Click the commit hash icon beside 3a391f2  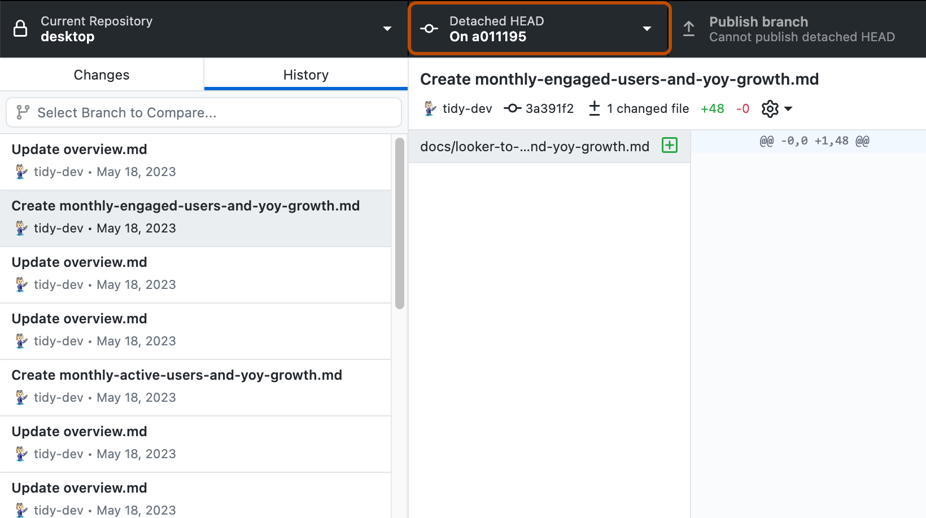point(512,108)
